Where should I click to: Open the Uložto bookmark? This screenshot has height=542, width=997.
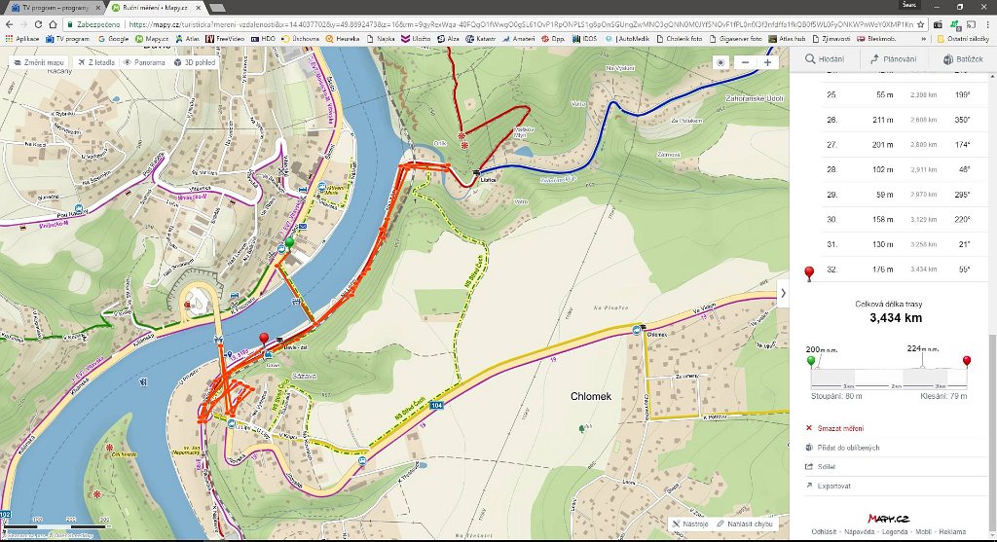pos(415,39)
